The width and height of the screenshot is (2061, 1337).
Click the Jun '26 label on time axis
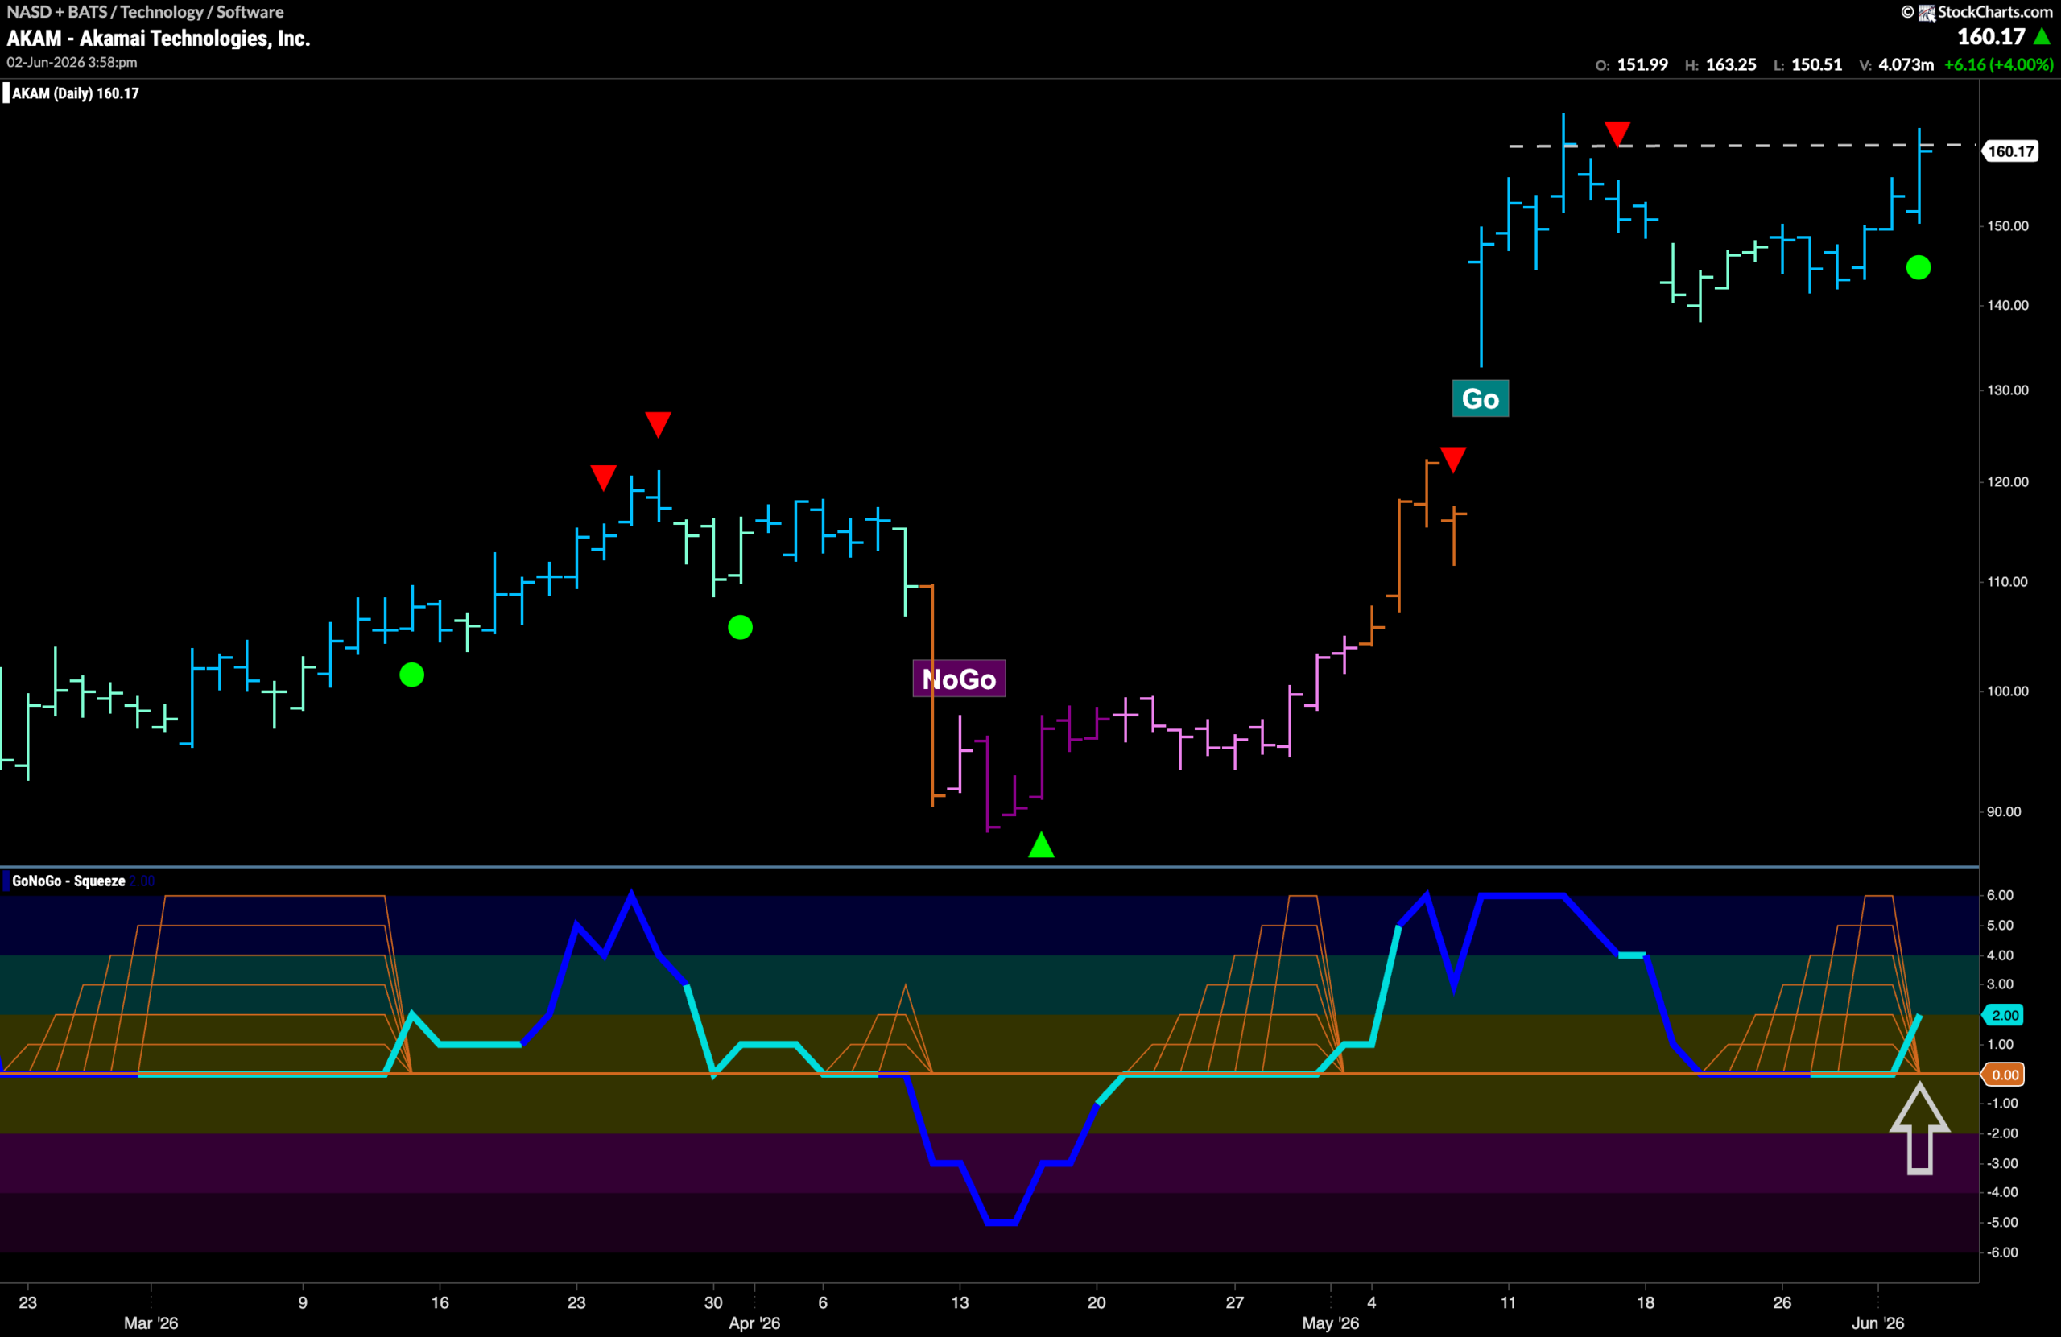[1877, 1323]
